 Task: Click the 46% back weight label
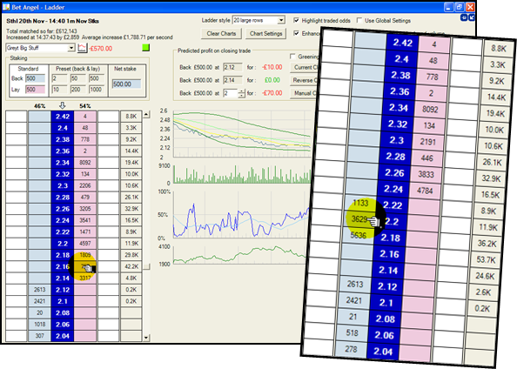(x=39, y=106)
